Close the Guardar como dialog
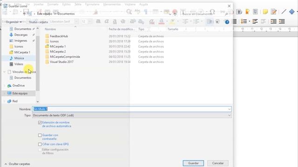 (x=229, y=6)
